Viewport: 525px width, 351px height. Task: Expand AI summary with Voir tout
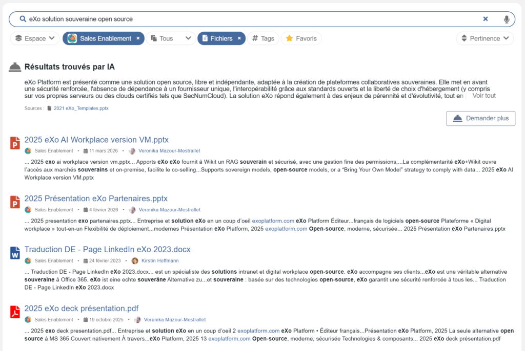[x=483, y=96]
